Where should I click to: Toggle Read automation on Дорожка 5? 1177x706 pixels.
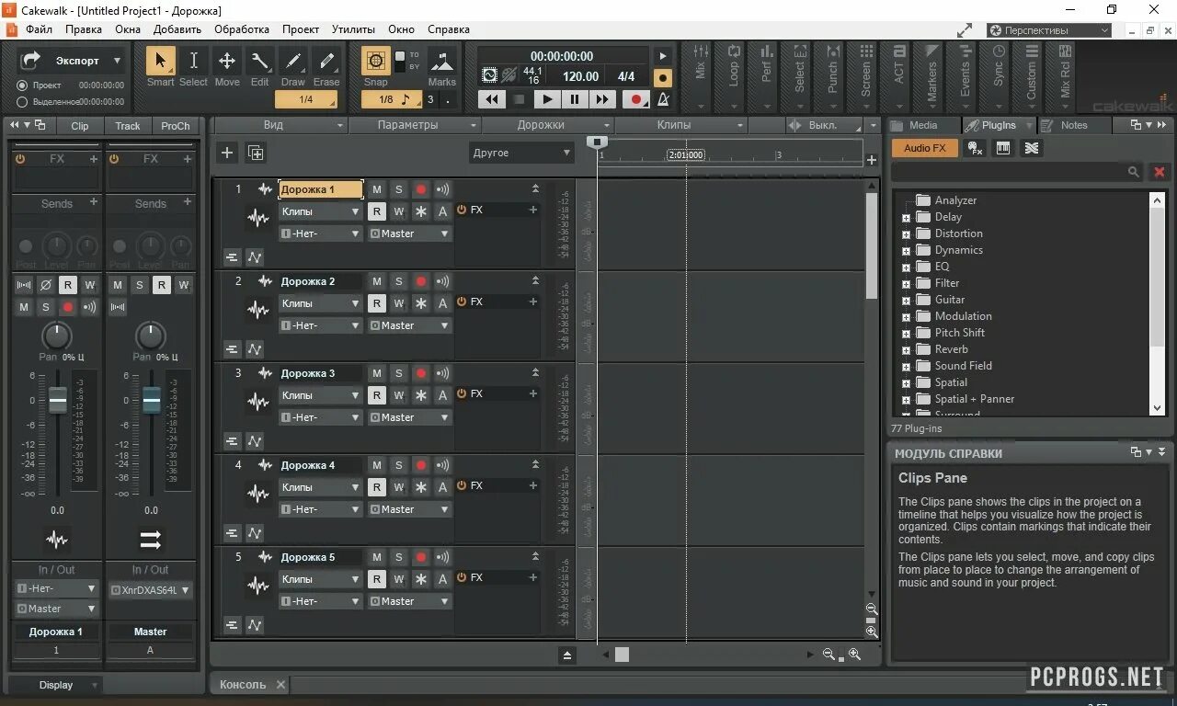(376, 579)
